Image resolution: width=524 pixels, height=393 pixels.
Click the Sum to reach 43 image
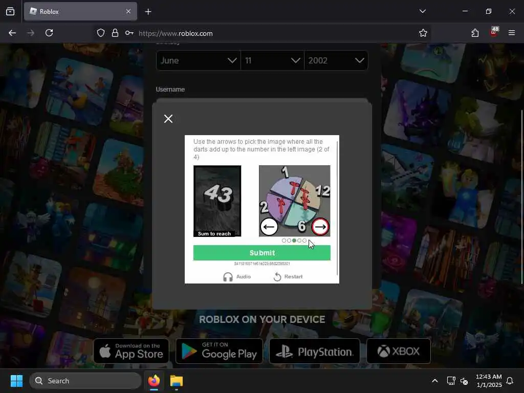coord(217,201)
